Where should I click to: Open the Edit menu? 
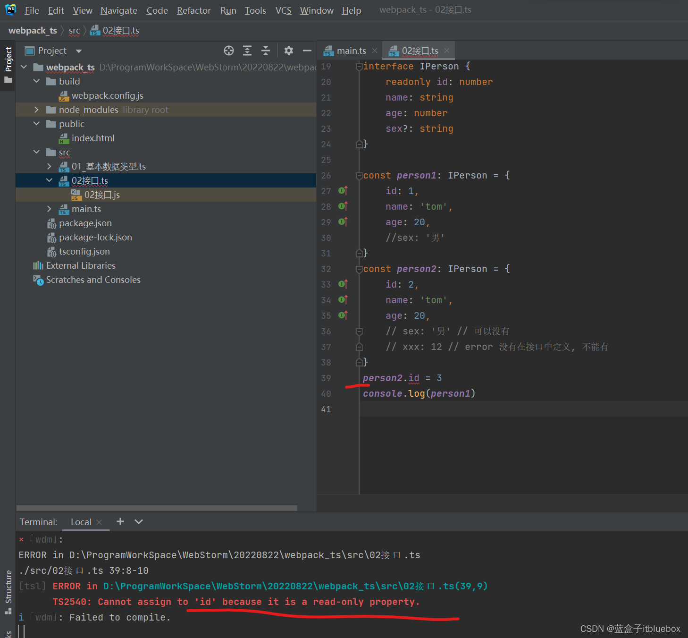point(56,10)
